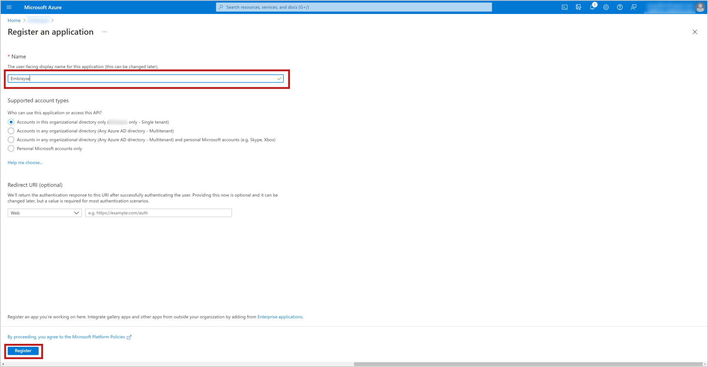Screen dimensions: 708x367
Task: Select Personal Microsoft accounts only
Action: 11,149
